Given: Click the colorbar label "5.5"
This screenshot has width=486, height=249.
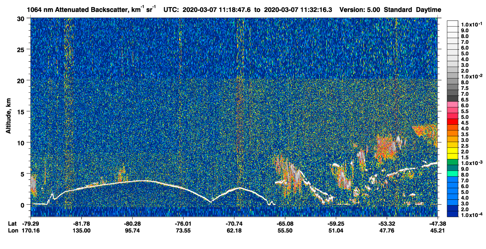Looking at the screenshot, I should (465, 111).
